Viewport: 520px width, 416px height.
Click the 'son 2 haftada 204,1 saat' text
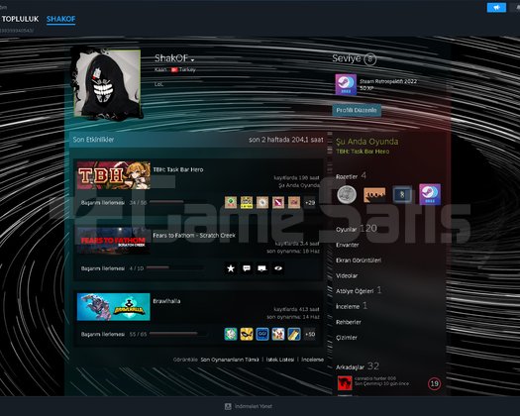tap(286, 140)
